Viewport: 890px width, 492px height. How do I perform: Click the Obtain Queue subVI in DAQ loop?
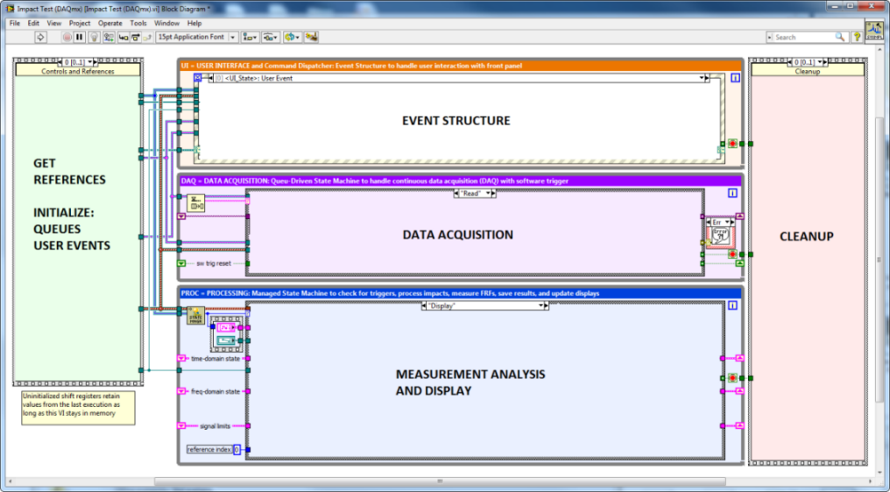pyautogui.click(x=196, y=203)
